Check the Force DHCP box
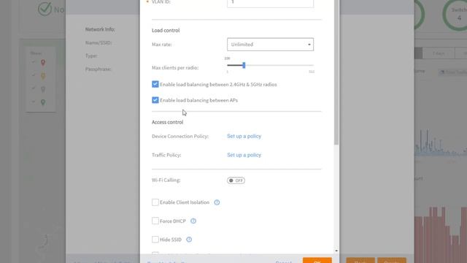Viewport: 467px width, 263px height. coord(155,221)
